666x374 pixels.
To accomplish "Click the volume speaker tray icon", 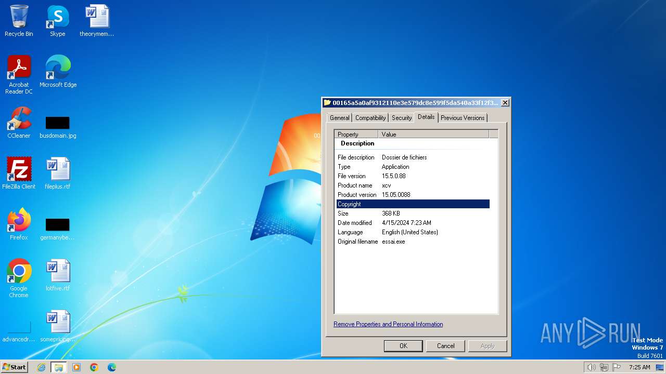I will tap(592, 367).
